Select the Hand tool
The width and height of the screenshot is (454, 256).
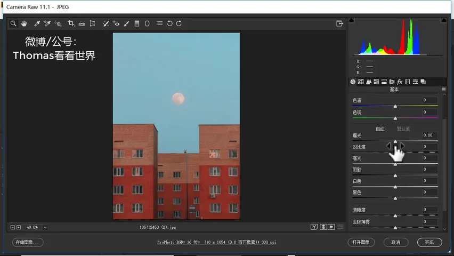[x=24, y=23]
